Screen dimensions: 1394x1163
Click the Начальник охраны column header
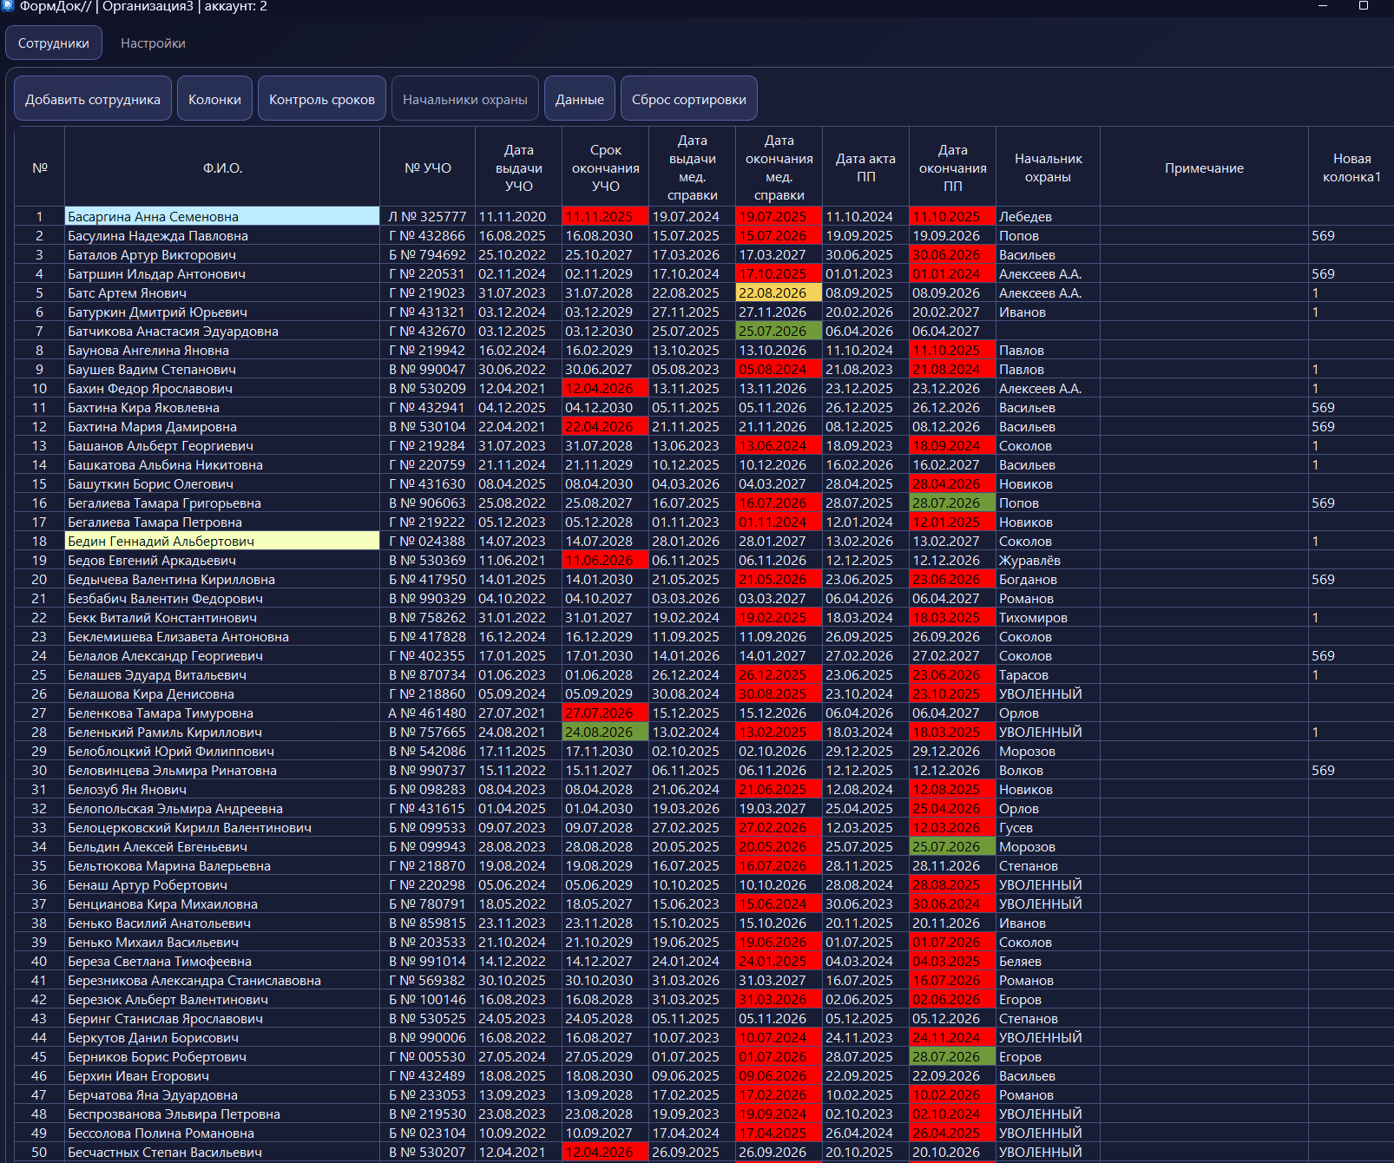1048,168
